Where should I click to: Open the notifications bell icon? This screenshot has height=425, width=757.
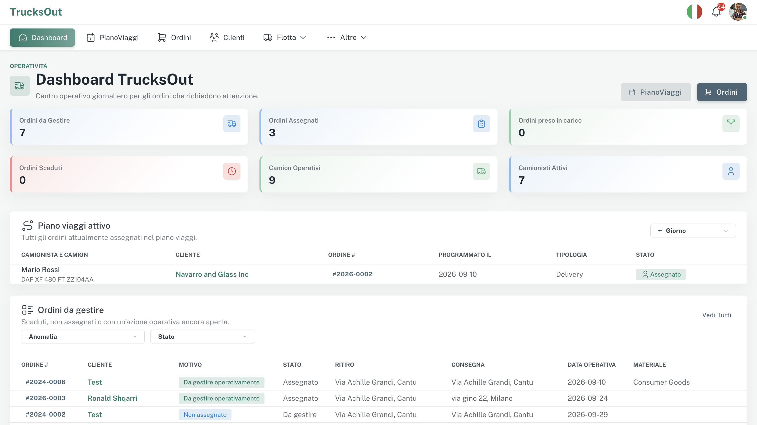[716, 12]
